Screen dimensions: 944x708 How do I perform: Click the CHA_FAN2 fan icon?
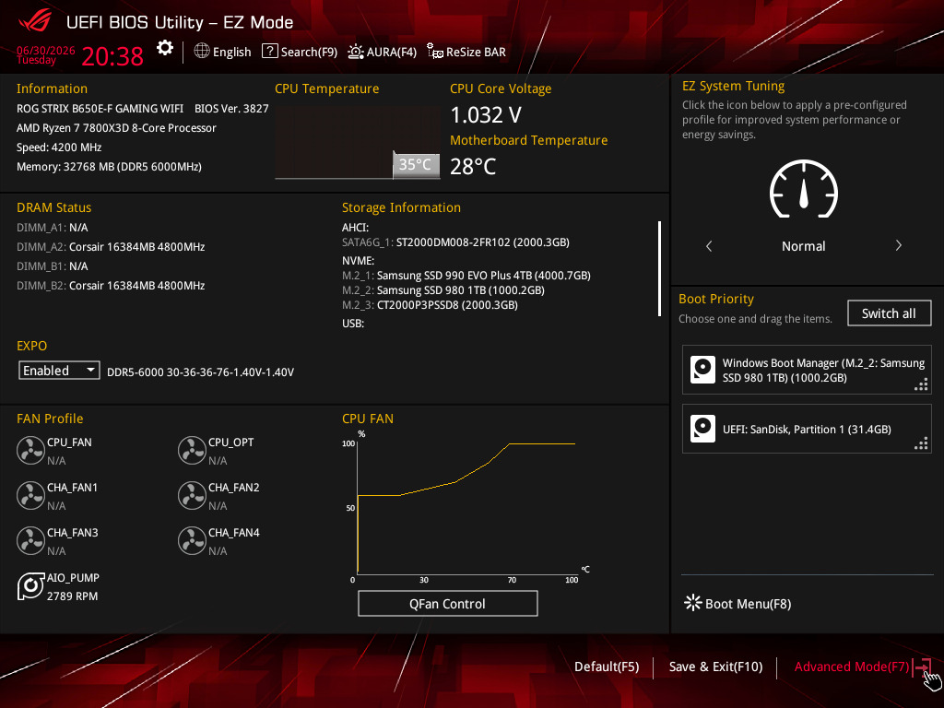[192, 495]
